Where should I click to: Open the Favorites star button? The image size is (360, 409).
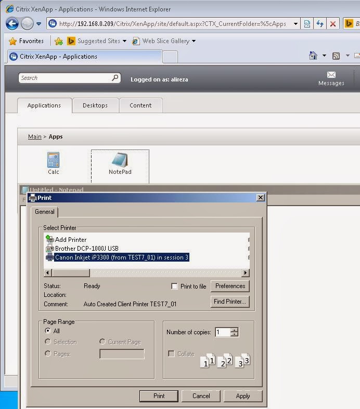(x=26, y=41)
